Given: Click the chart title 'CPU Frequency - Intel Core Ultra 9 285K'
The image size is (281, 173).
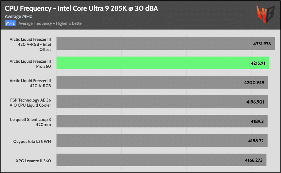Looking at the screenshot, I should 81,8.
